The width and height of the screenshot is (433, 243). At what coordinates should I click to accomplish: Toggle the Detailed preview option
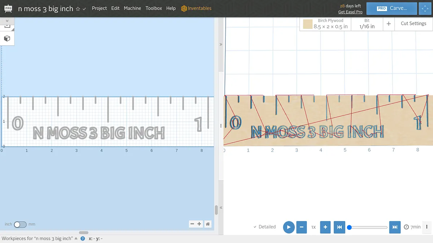[x=264, y=227]
